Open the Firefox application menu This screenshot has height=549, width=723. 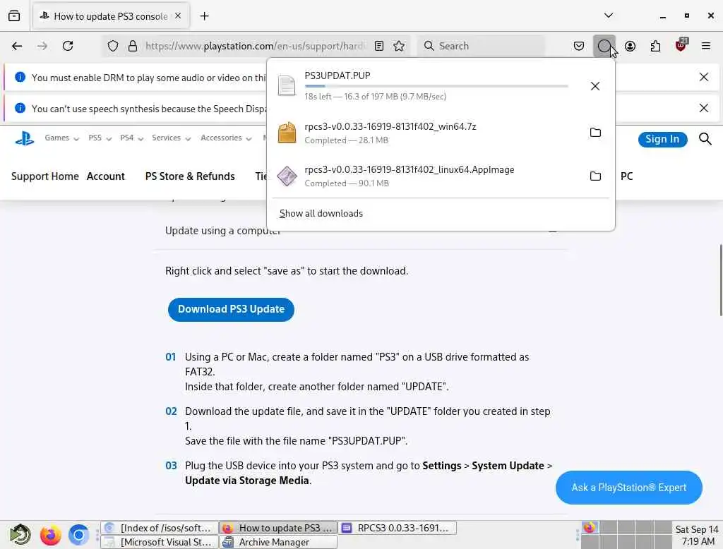pyautogui.click(x=706, y=46)
